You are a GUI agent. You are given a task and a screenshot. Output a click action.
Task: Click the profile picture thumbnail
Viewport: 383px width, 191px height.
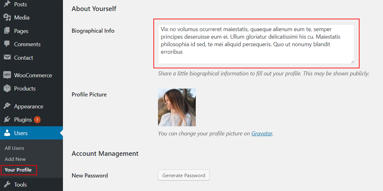click(x=177, y=107)
